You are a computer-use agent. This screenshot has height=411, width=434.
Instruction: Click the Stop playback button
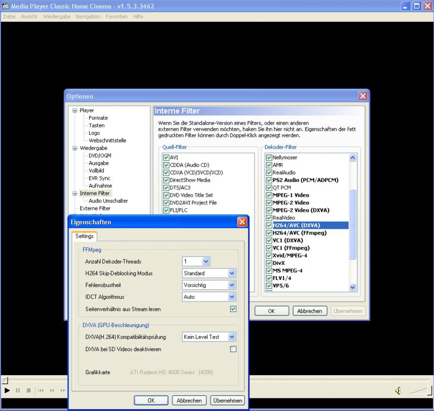coord(29,390)
